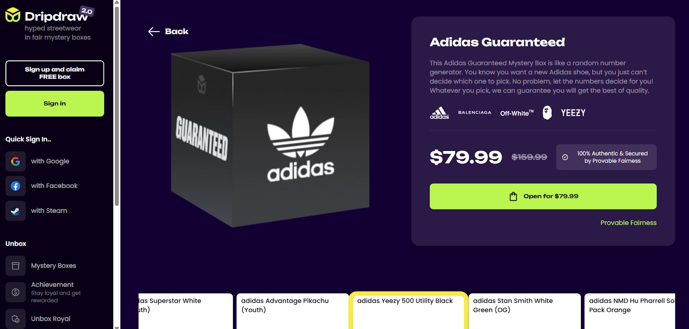The width and height of the screenshot is (689, 329).
Task: Click the Google sign-in icon
Action: (16, 161)
